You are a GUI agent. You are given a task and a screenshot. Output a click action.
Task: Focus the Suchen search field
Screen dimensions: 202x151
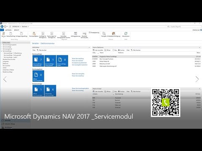click(x=186, y=26)
